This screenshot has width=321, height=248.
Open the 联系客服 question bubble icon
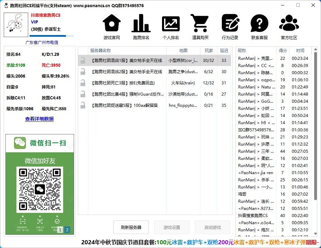tap(260, 23)
